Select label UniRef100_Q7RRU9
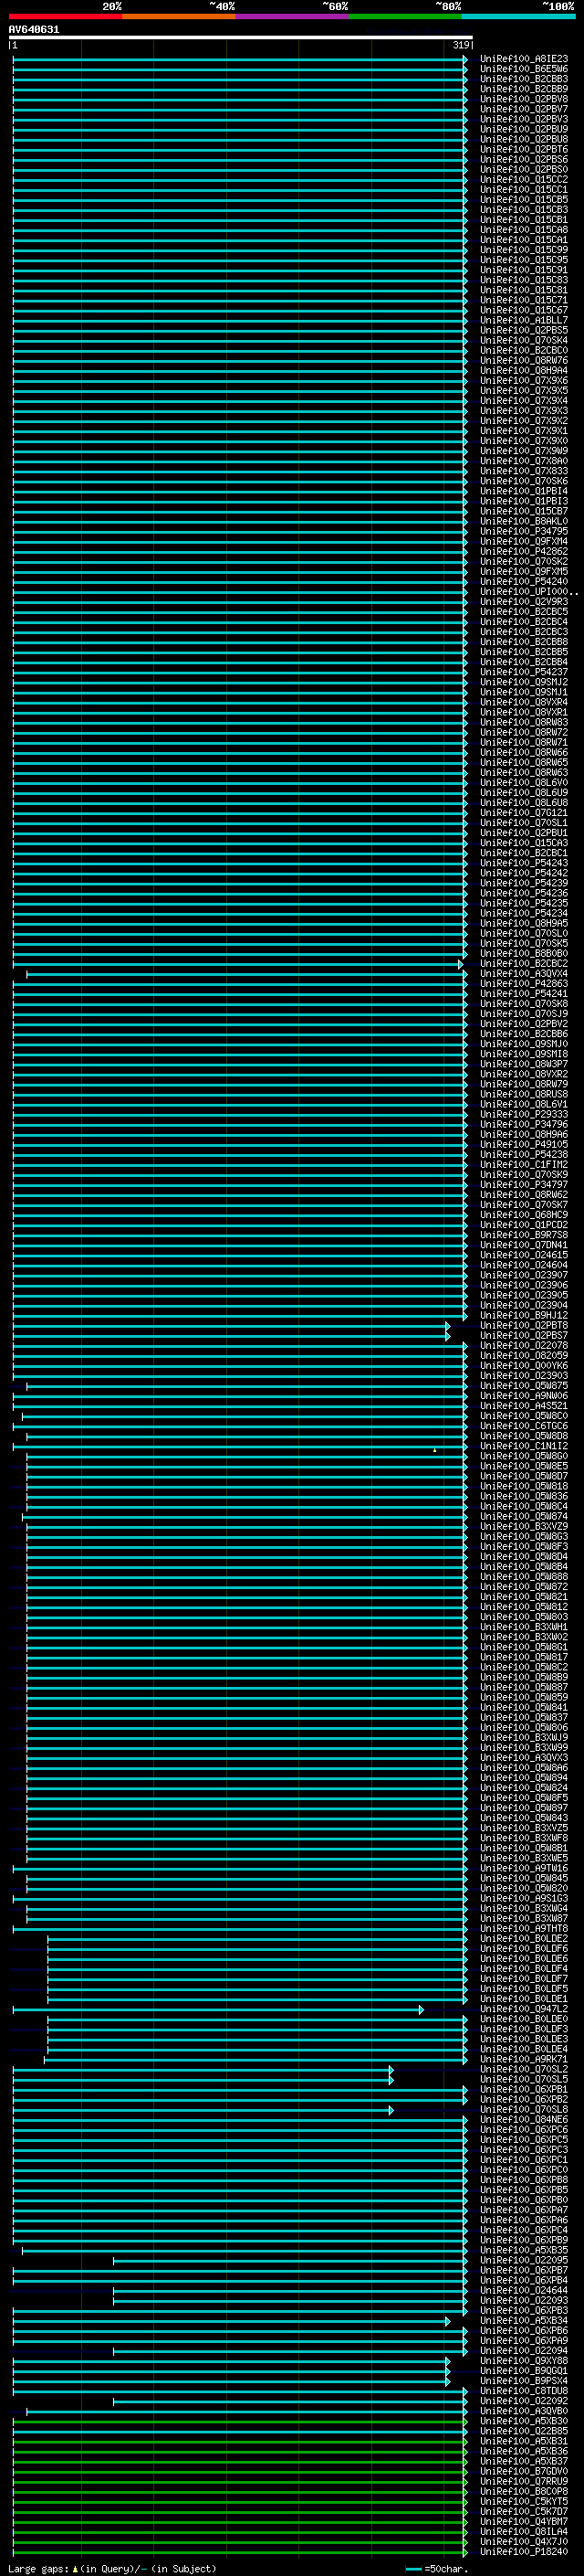This screenshot has width=584, height=2576. (523, 2482)
